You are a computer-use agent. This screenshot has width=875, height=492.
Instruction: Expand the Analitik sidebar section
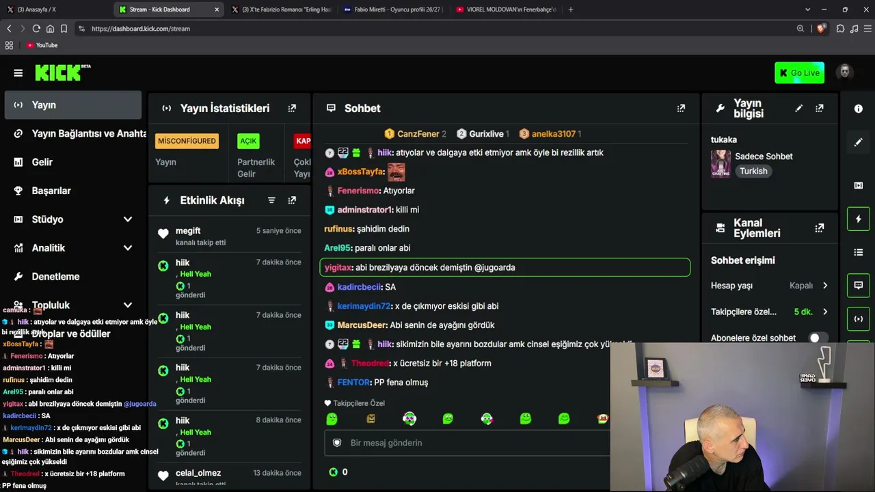pyautogui.click(x=127, y=248)
